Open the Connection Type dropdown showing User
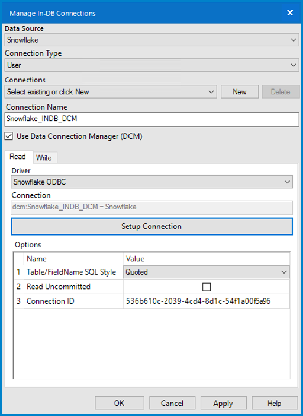The height and width of the screenshot is (416, 303). 151,65
